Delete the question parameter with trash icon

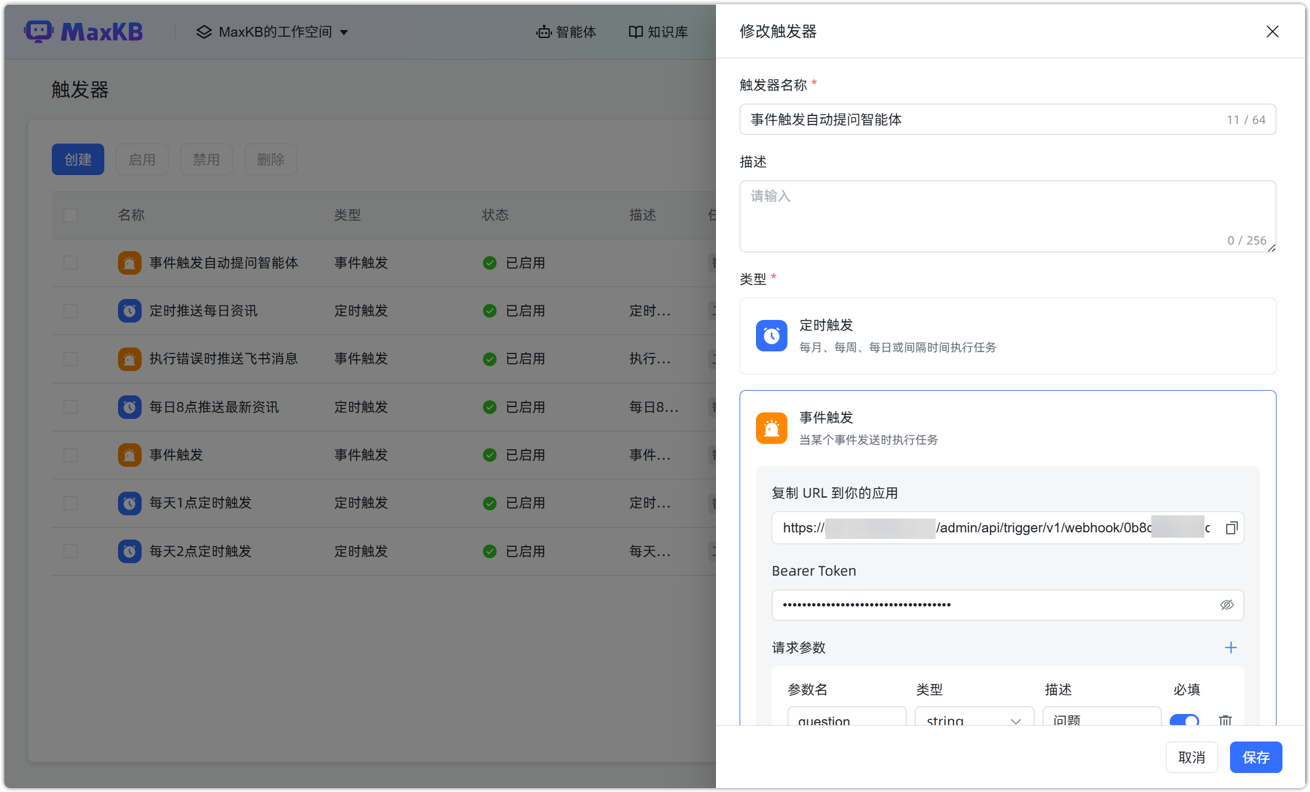(x=1225, y=719)
